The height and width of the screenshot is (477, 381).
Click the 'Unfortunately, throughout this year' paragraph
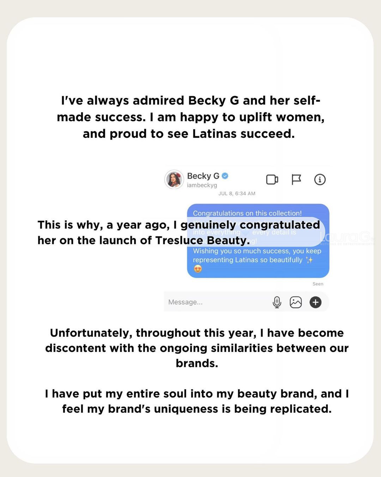197,348
